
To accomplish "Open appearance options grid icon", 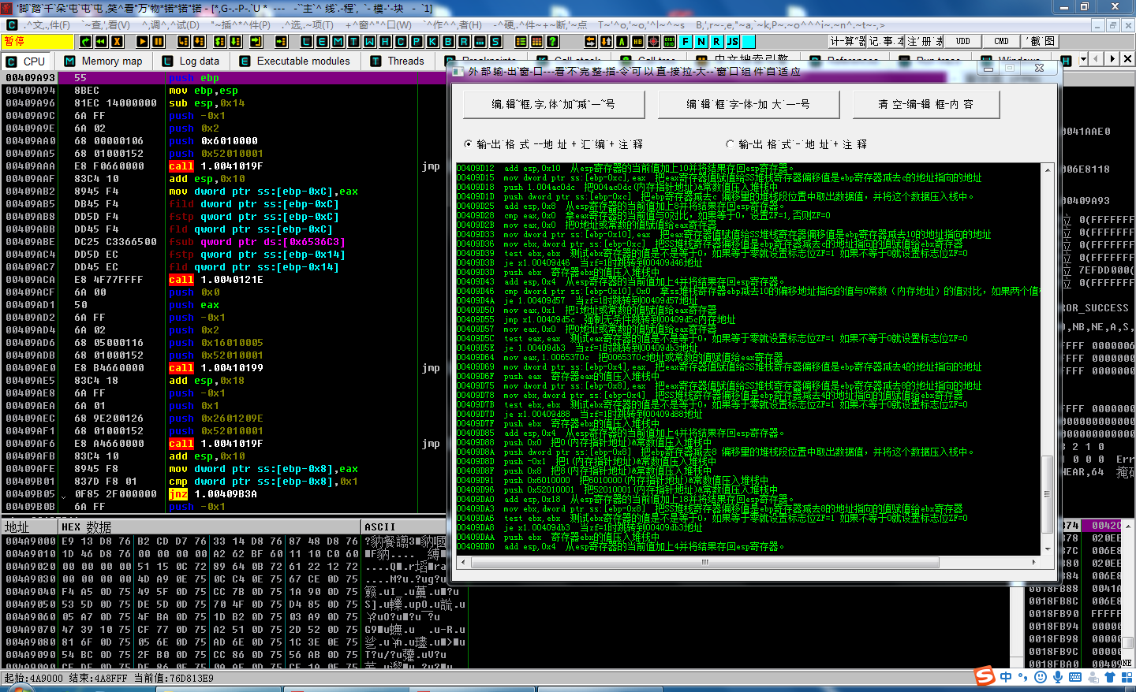I will [x=536, y=41].
